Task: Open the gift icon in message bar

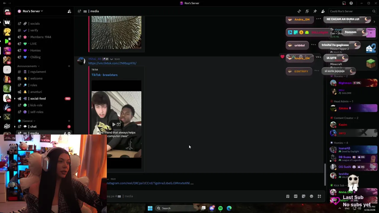Action: 288,196
